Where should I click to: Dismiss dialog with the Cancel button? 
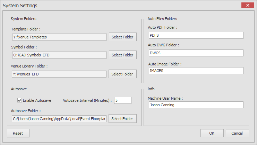coord(237,133)
